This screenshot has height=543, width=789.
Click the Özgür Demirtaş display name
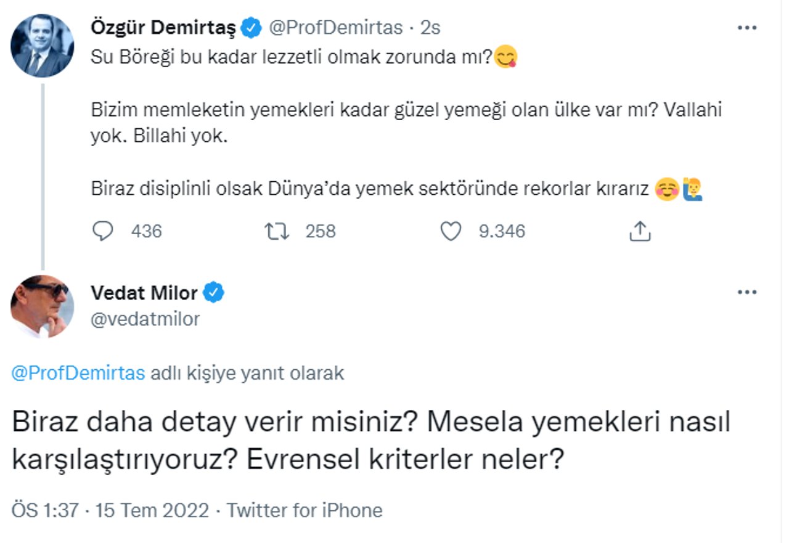pyautogui.click(x=163, y=28)
